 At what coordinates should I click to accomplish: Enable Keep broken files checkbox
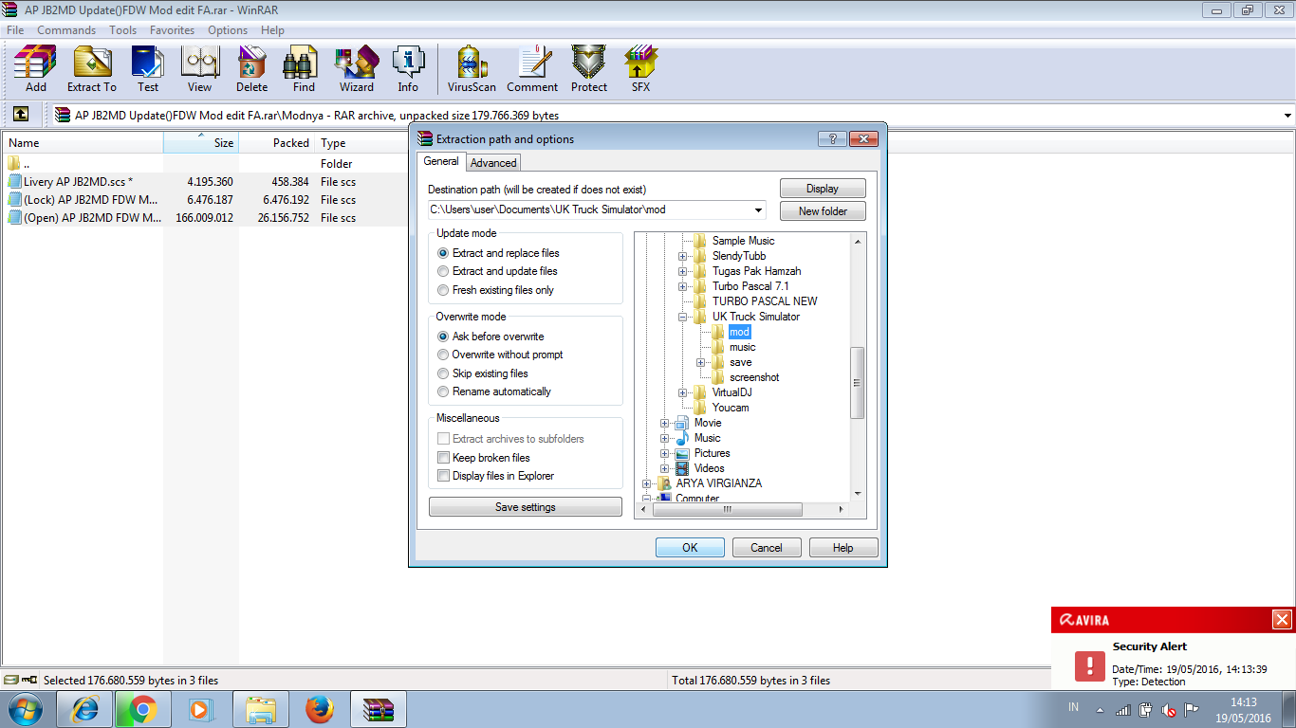[443, 458]
